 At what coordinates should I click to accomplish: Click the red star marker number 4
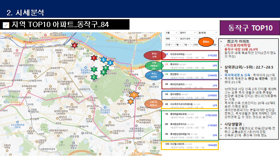(x=74, y=45)
